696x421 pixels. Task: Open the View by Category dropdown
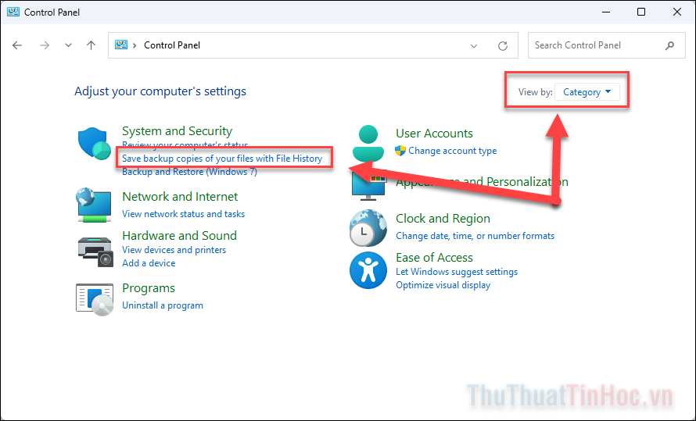point(587,92)
